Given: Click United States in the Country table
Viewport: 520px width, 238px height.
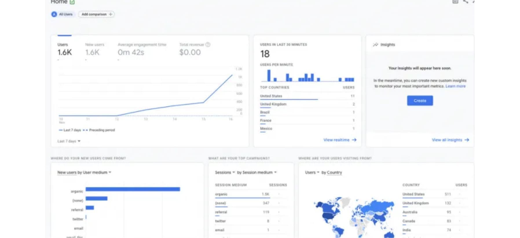Looking at the screenshot, I should (413, 194).
